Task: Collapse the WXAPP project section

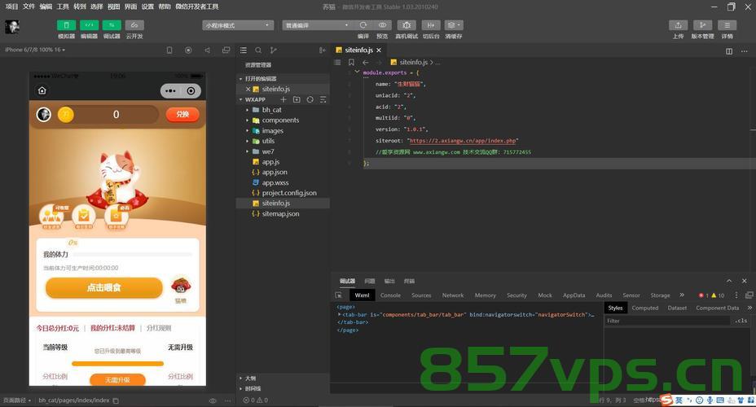Action: point(240,99)
